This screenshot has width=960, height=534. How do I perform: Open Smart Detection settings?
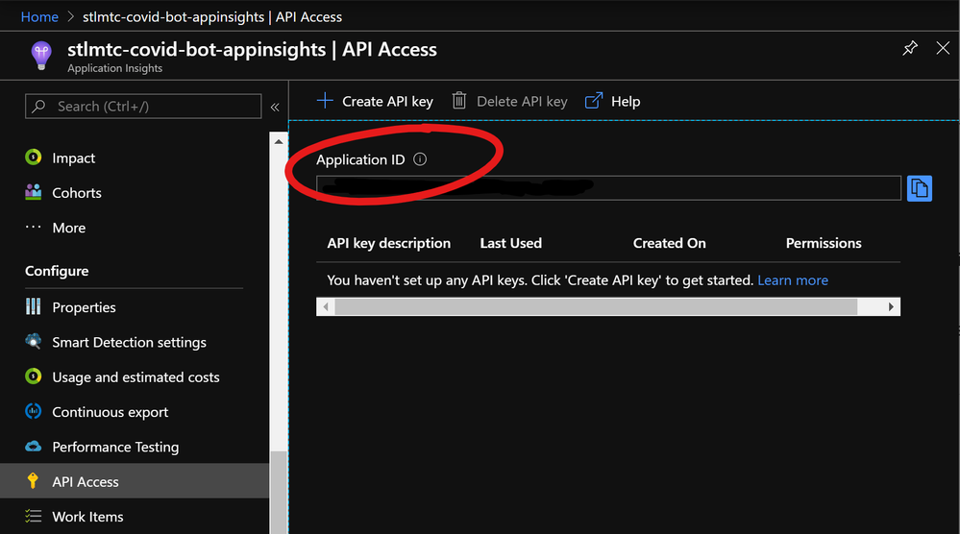pyautogui.click(x=129, y=342)
